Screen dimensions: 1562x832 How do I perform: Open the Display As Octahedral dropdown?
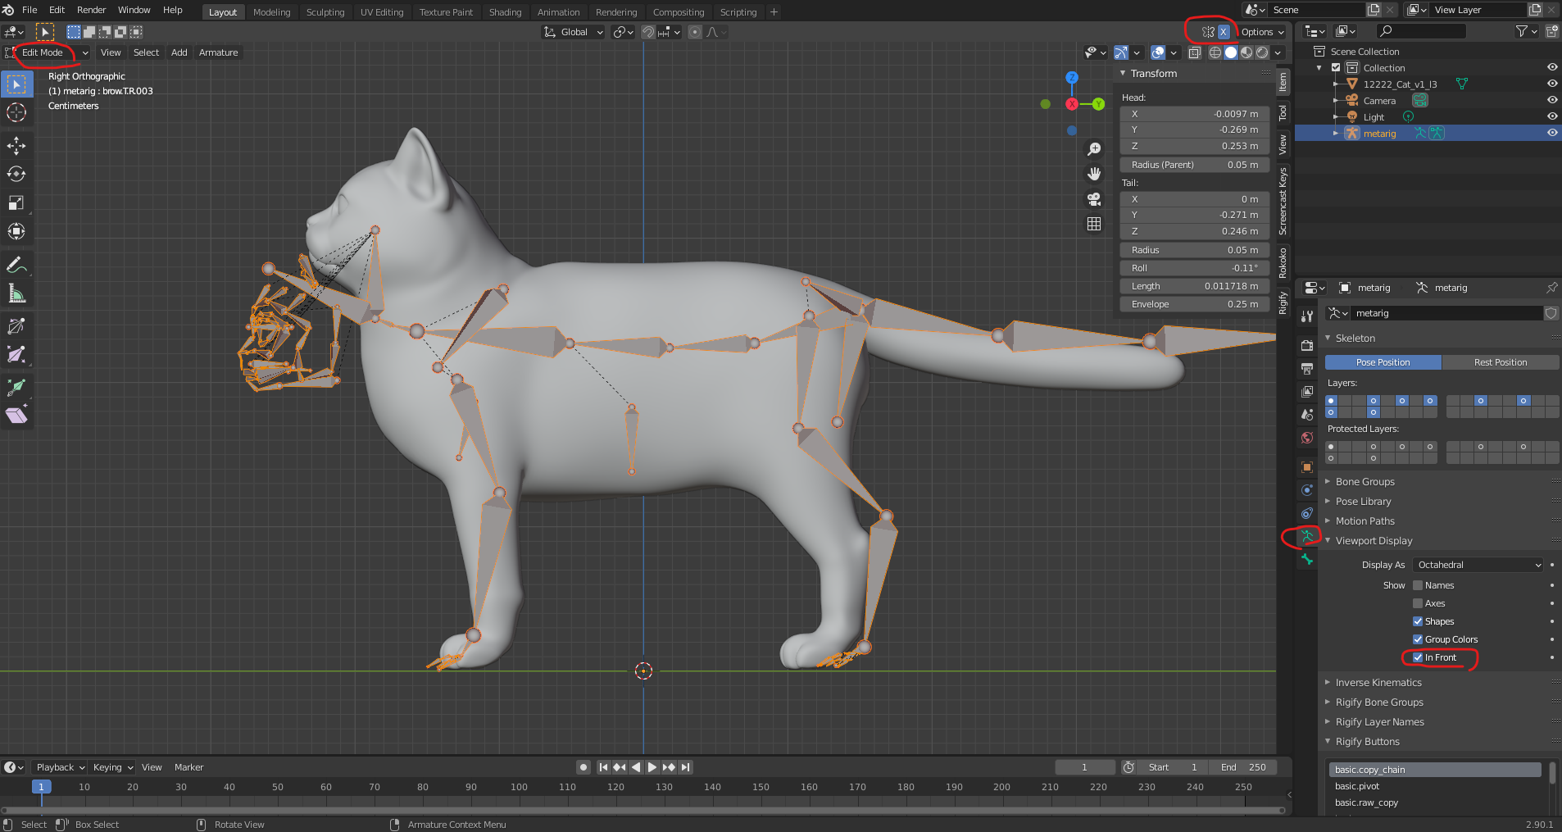click(1478, 565)
